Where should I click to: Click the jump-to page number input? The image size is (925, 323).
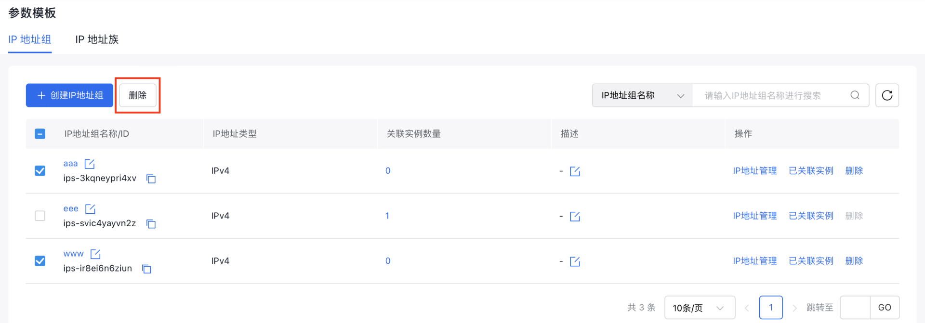[855, 308]
